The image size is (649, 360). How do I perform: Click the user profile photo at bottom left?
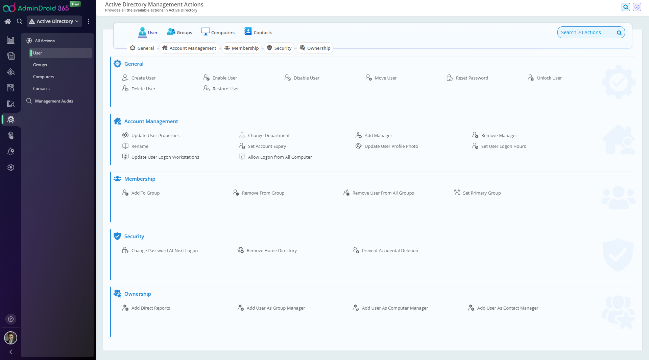(11, 338)
